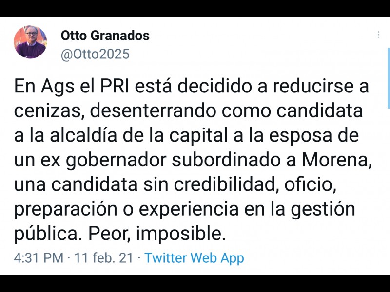Click the 4:31 PM timestamp
Viewport: 390px width, 292px height.
tap(38, 258)
